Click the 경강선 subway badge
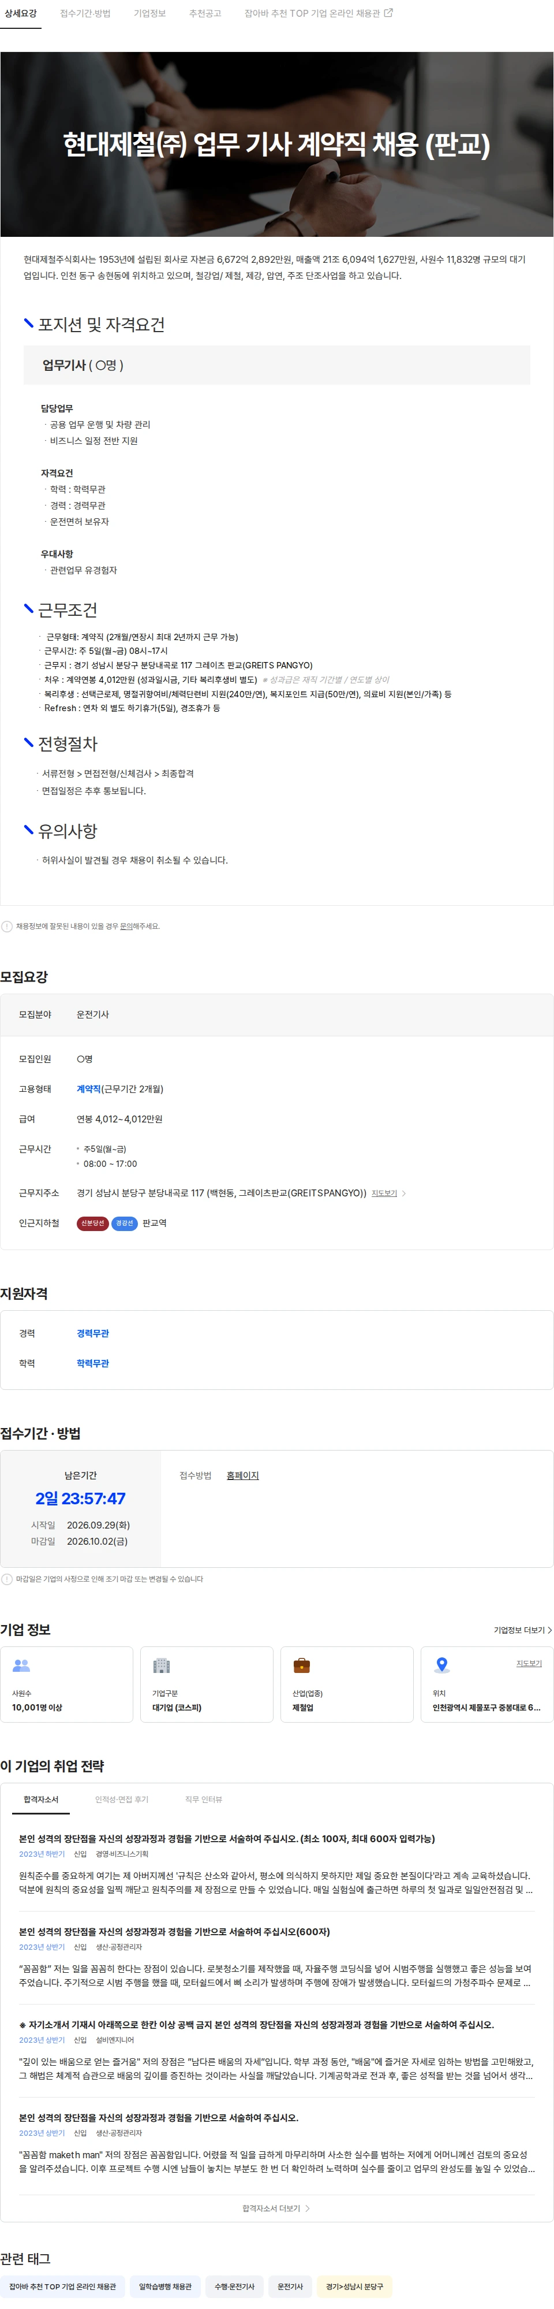This screenshot has width=554, height=2309. pyautogui.click(x=125, y=1222)
